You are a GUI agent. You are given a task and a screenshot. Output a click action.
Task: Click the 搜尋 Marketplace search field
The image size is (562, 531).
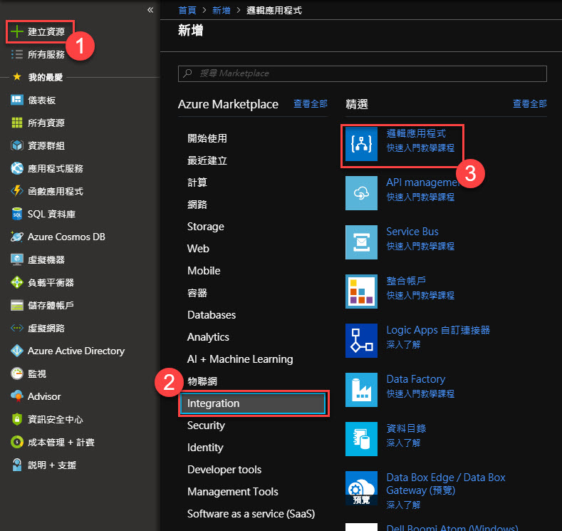[x=363, y=73]
